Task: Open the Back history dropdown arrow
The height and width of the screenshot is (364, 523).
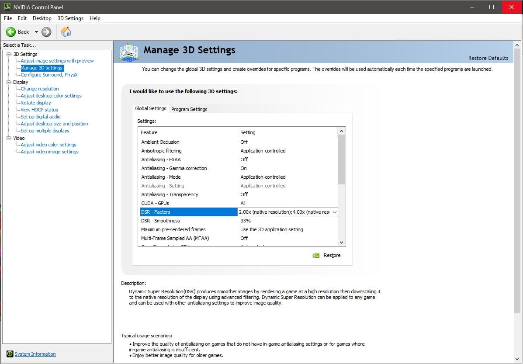Action: pyautogui.click(x=36, y=32)
